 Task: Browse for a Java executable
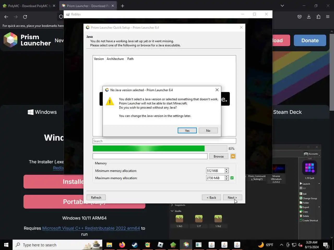click(x=219, y=156)
